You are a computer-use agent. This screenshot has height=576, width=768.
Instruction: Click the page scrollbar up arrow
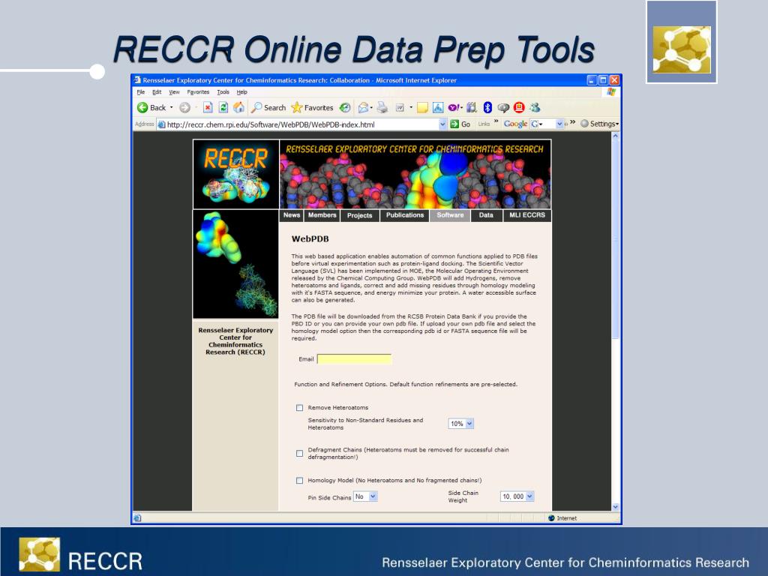pyautogui.click(x=616, y=136)
